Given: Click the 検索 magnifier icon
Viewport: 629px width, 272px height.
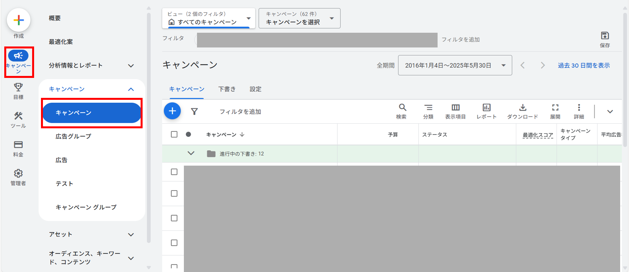Looking at the screenshot, I should click(403, 107).
